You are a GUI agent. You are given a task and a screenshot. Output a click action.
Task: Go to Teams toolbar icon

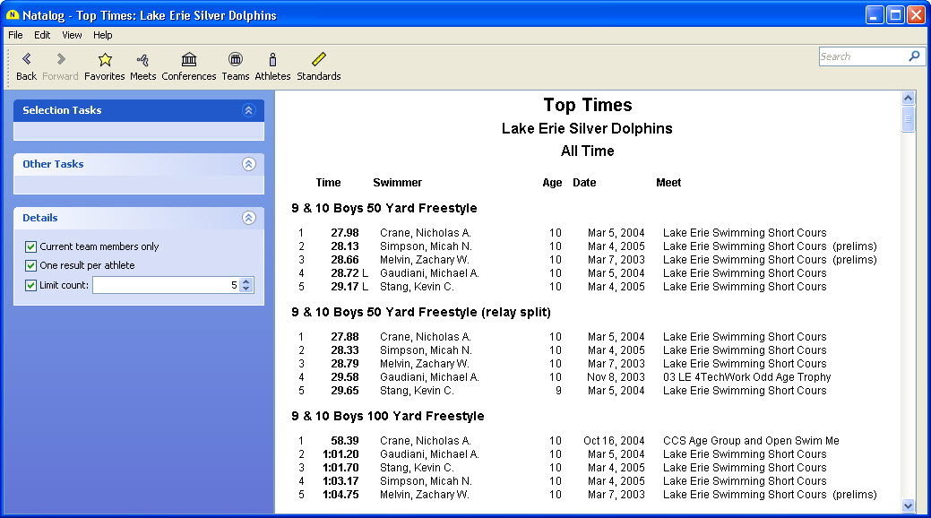point(236,59)
